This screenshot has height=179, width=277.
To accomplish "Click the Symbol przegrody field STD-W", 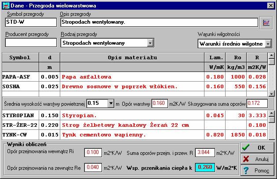I will (31, 22).
